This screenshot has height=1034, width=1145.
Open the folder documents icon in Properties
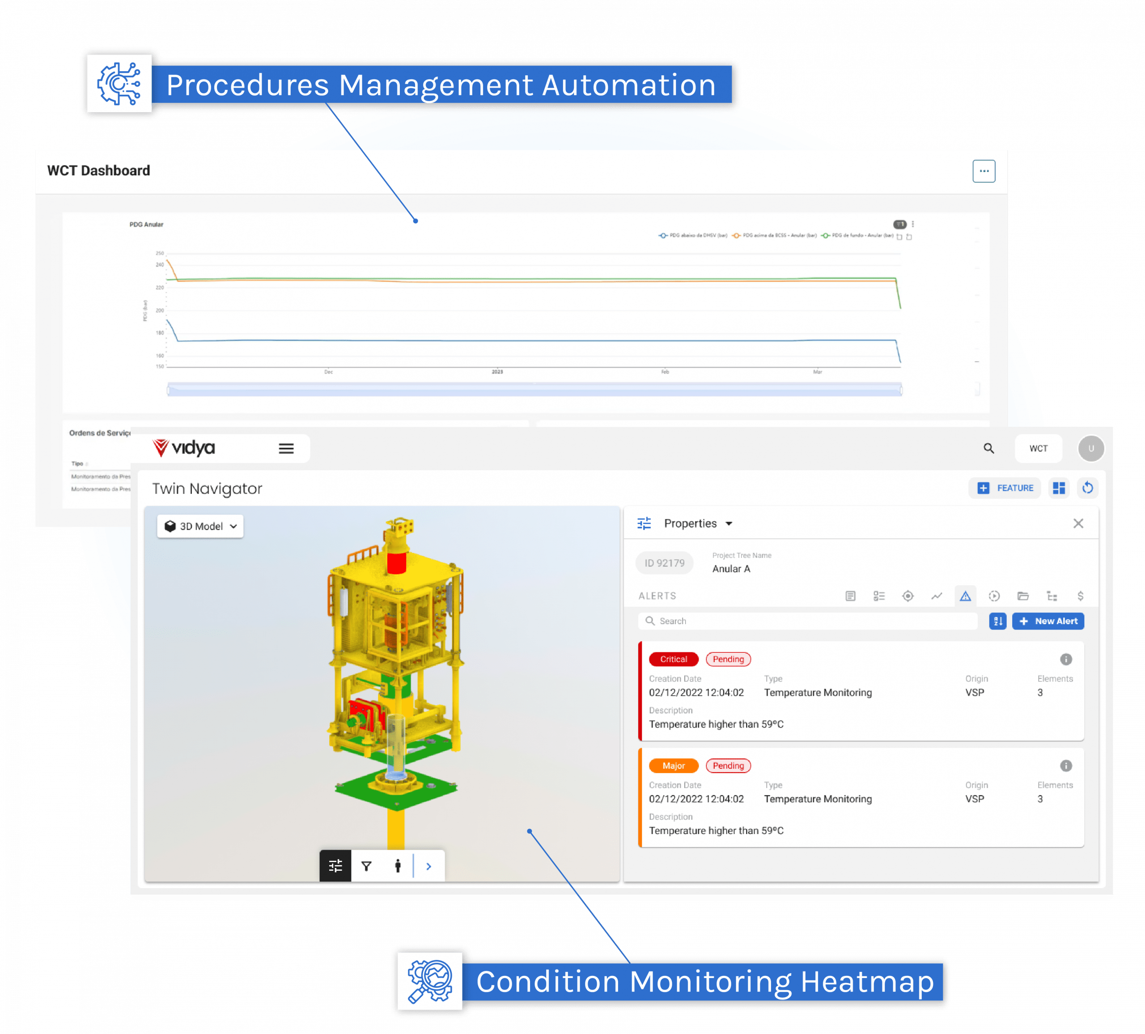[x=1023, y=596]
